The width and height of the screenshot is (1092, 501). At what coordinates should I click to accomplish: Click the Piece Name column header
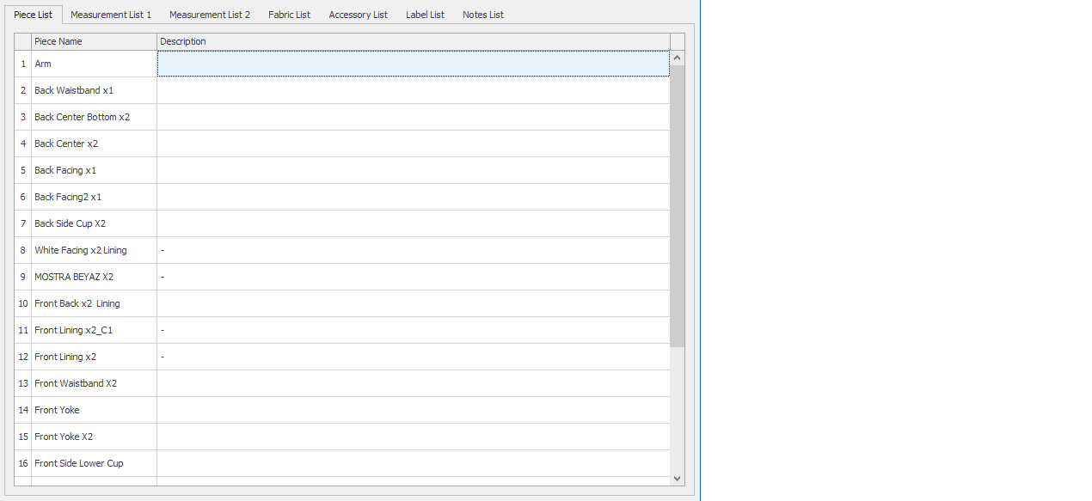[x=94, y=41]
